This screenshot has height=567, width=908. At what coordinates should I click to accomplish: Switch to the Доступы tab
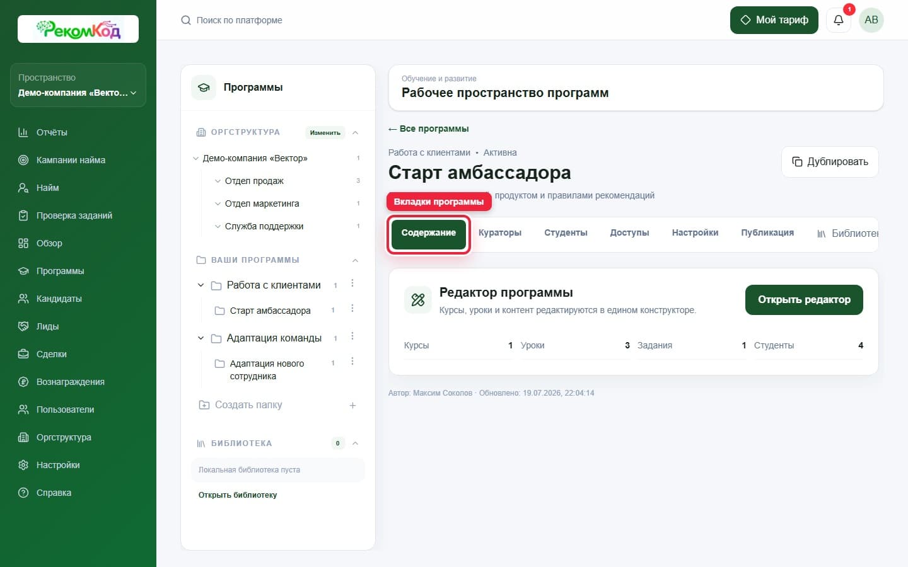click(629, 233)
